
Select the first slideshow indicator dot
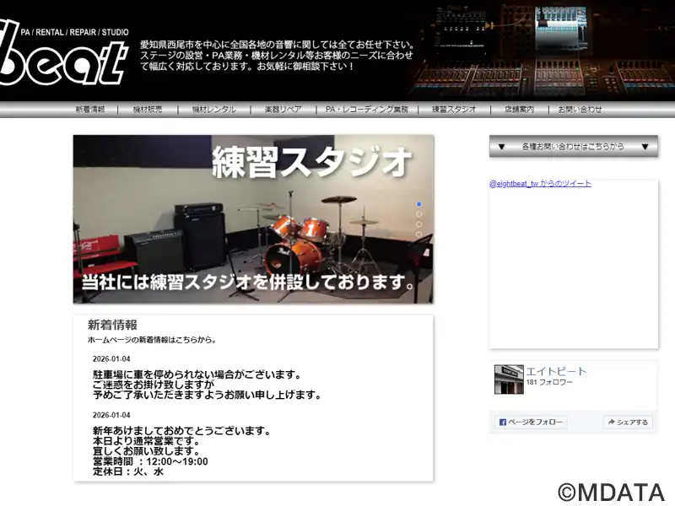coord(418,204)
